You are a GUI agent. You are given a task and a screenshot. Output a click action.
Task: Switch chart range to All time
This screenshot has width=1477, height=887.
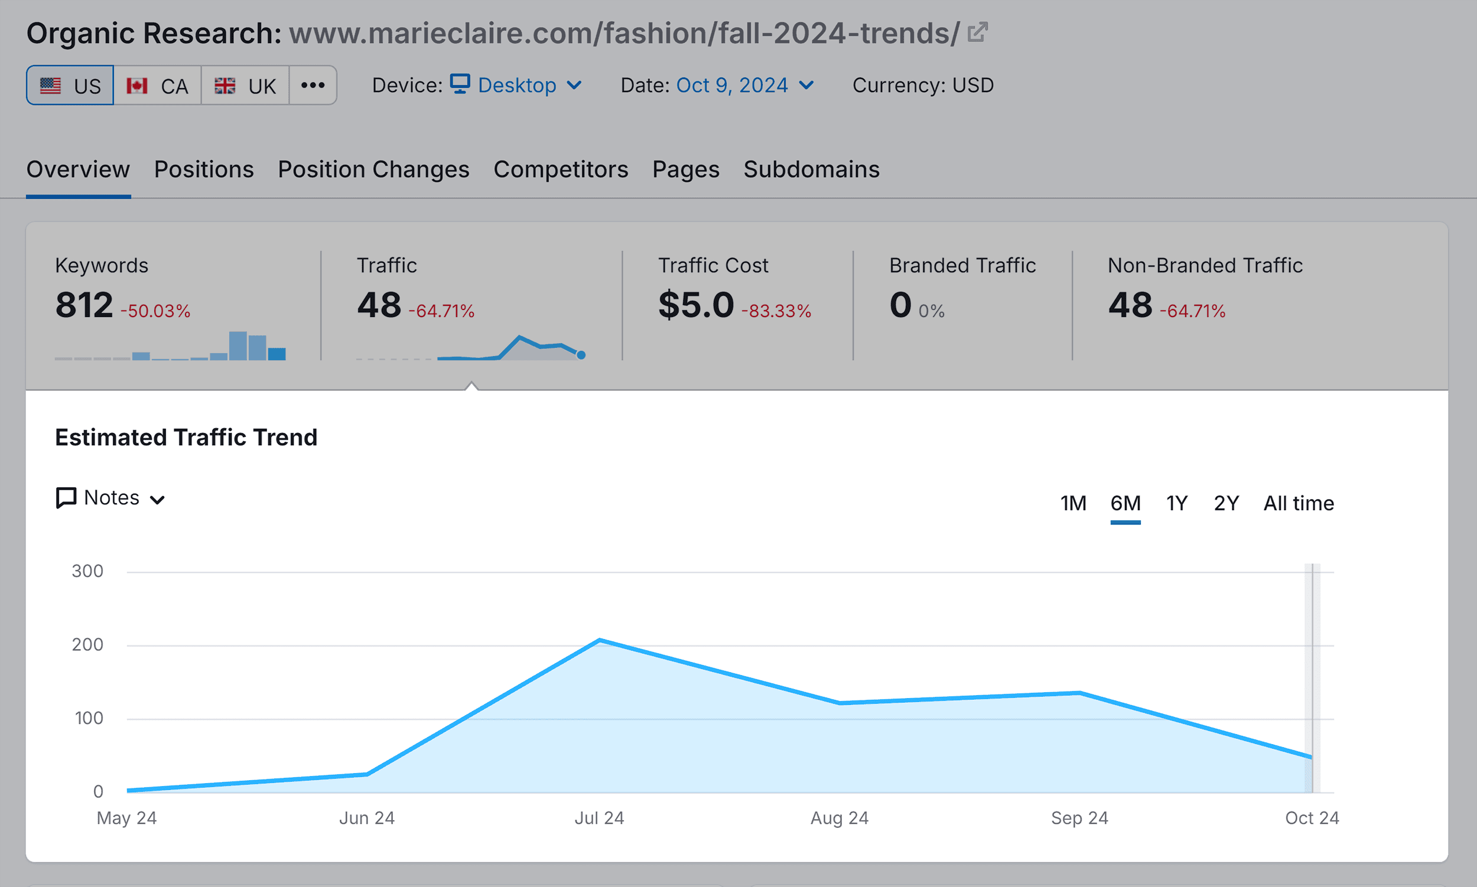(x=1298, y=503)
